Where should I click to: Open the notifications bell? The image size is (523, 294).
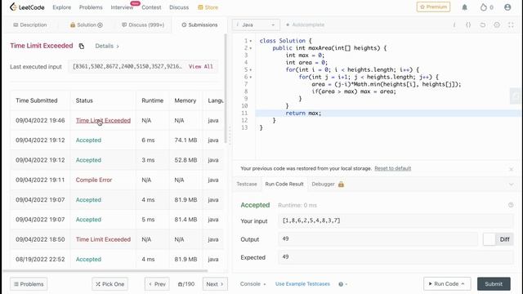click(x=465, y=7)
